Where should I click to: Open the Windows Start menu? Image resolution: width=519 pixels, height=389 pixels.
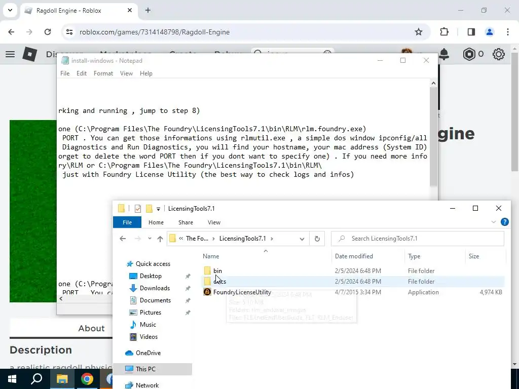tap(12, 379)
